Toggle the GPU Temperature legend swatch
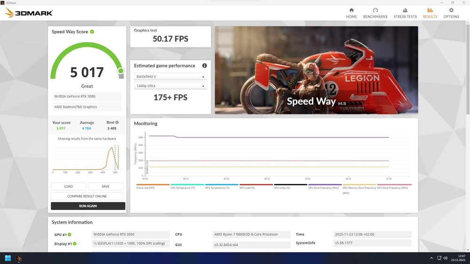Viewport: 470px width, 264px height. point(222,184)
